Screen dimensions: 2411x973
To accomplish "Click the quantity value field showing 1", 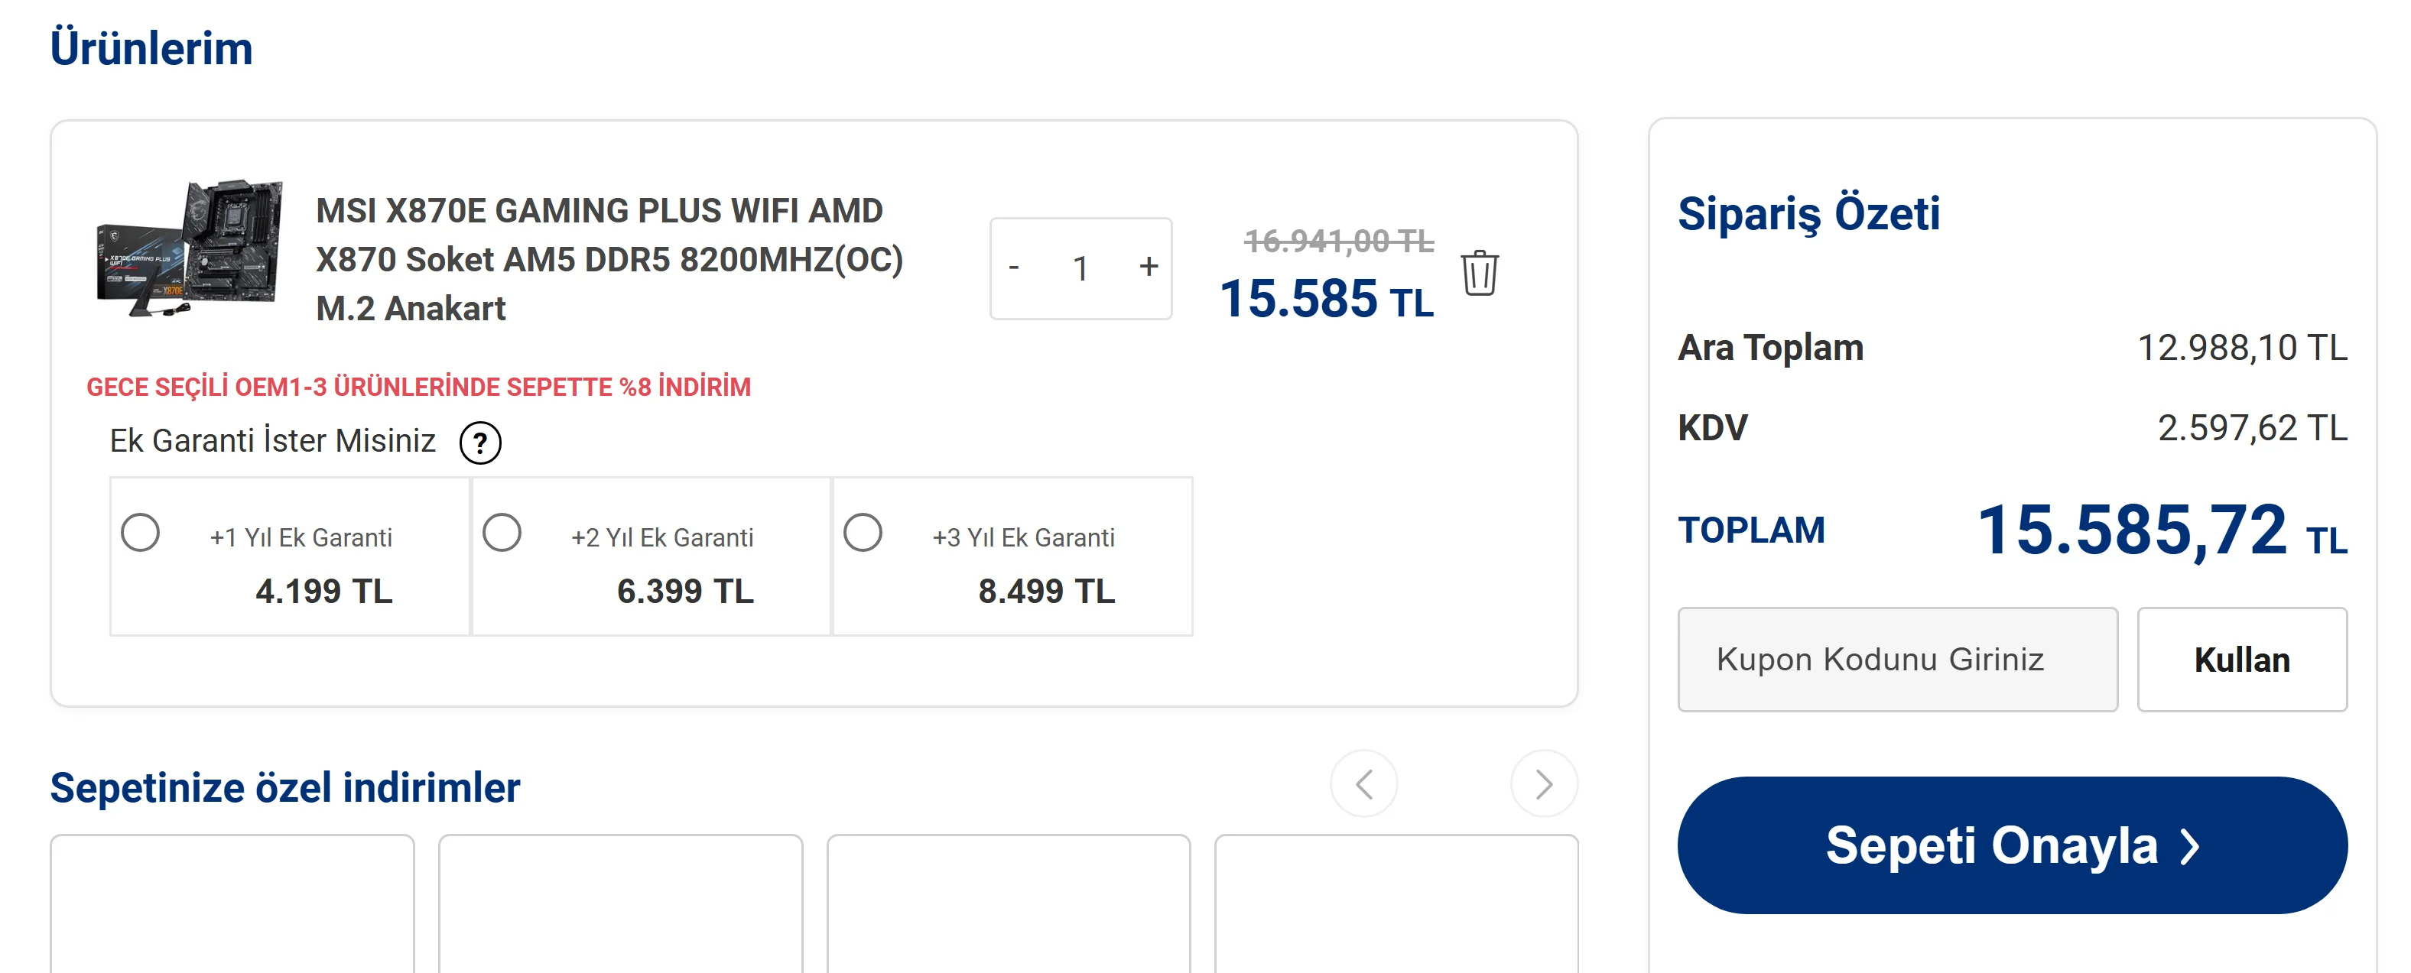I will pyautogui.click(x=1081, y=268).
